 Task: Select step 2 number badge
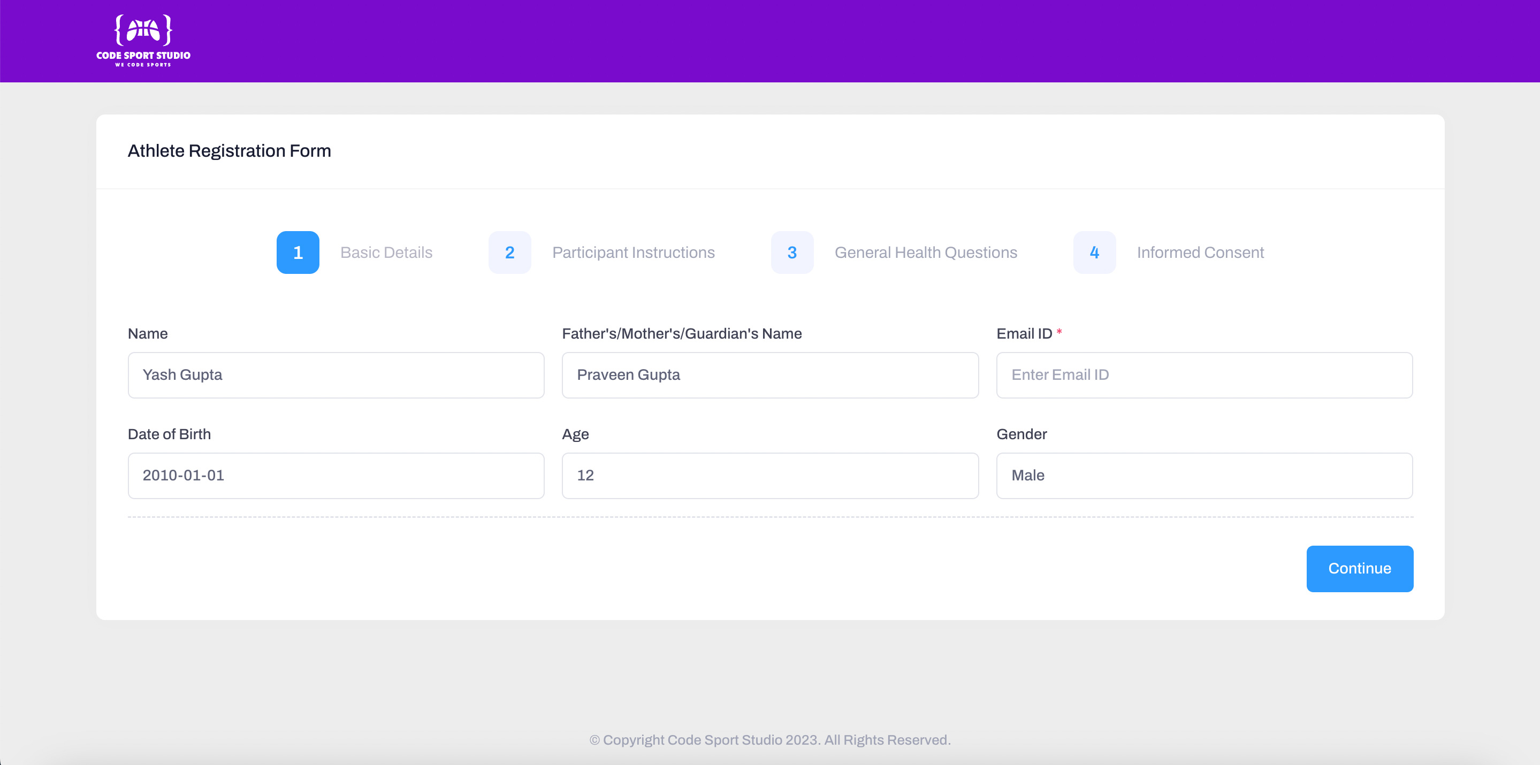click(509, 252)
